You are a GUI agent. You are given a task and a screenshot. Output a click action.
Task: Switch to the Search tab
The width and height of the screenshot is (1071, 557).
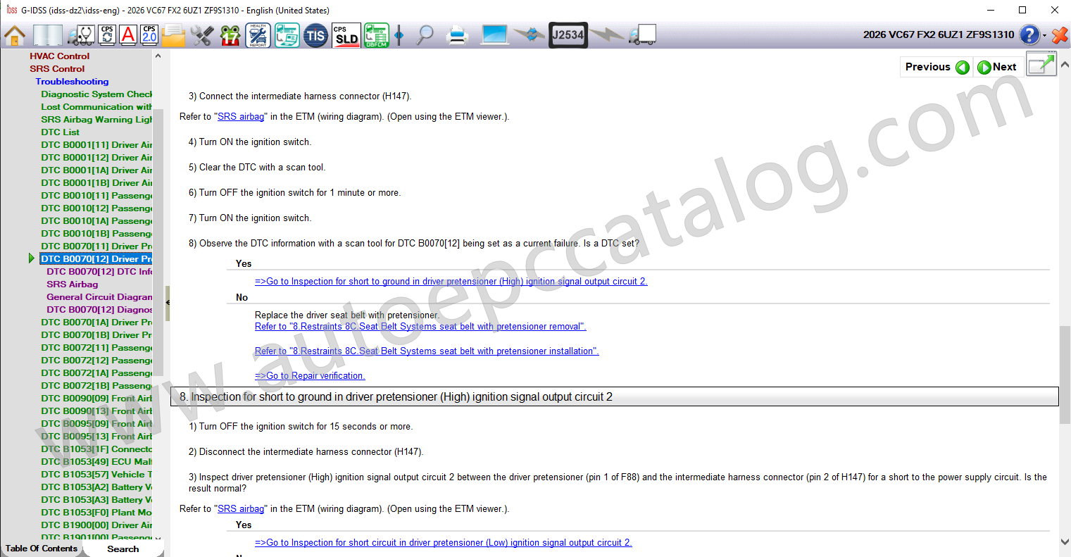click(123, 549)
